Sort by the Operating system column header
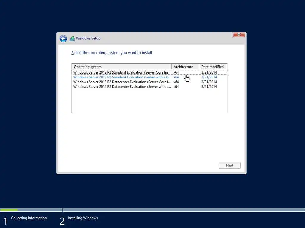The width and height of the screenshot is (305, 228). 122,67
